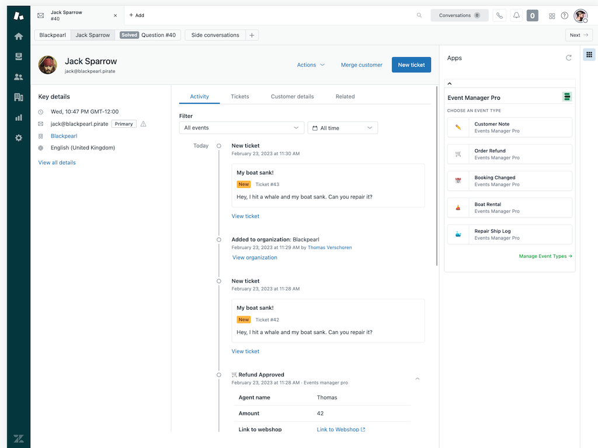Open the All time filter dropdown
598x448 pixels.
click(x=342, y=127)
